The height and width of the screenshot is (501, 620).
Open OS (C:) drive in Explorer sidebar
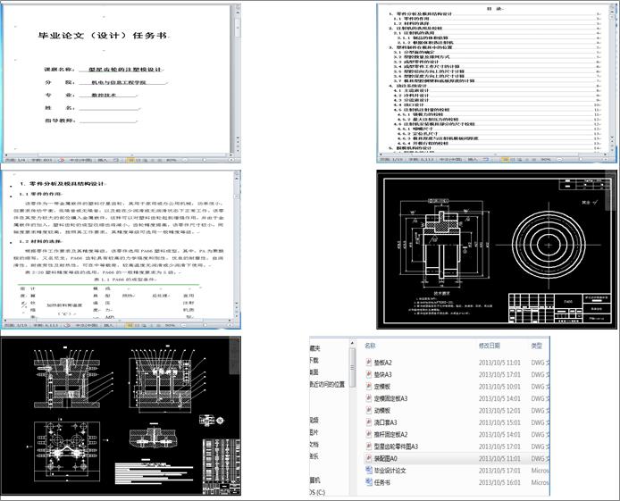pyautogui.click(x=317, y=492)
